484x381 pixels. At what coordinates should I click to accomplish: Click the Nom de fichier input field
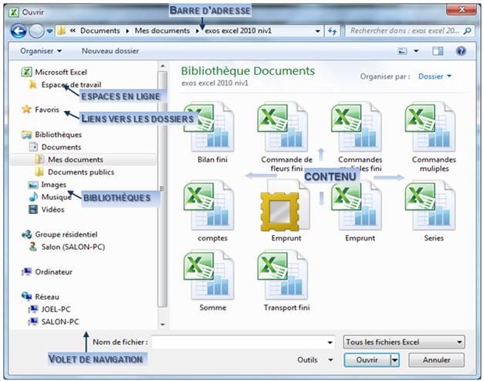pos(243,342)
